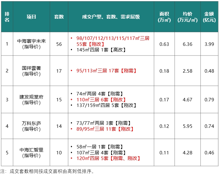Viewport: 219px width, 174px height.
Task: Select project name 中海寰宇未来
Action: 31,41
